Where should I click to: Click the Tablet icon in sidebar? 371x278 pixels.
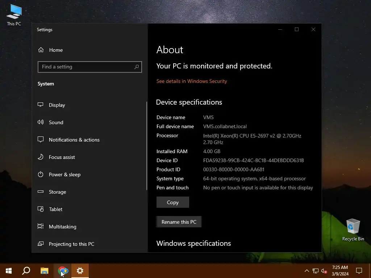coord(41,209)
